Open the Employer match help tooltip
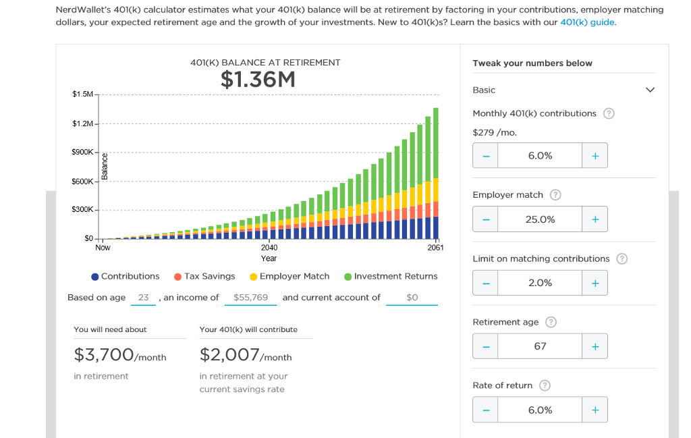Image resolution: width=691 pixels, height=438 pixels. (x=555, y=195)
